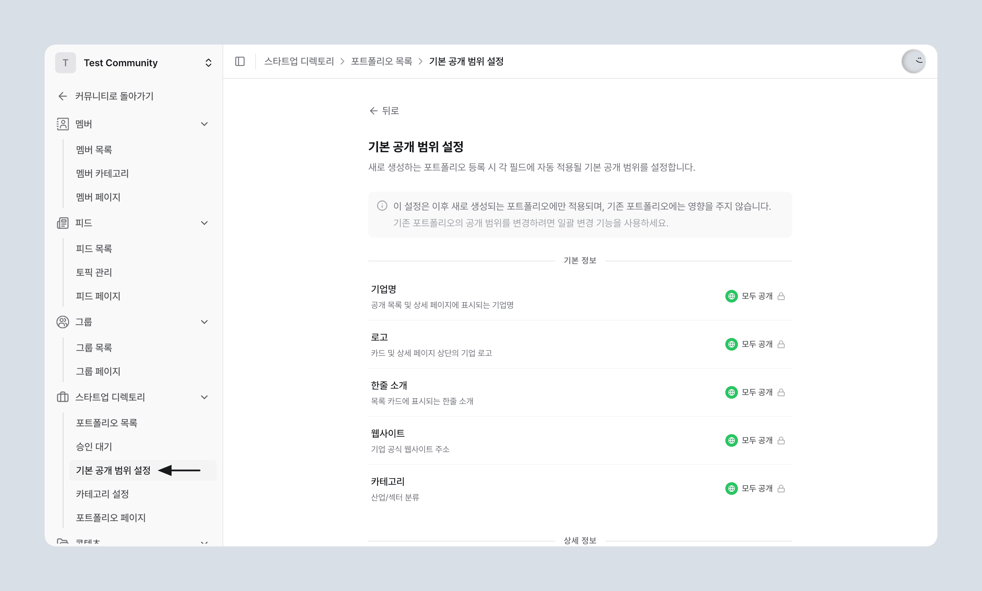982x591 pixels.
Task: Select 기본 공개 범위 설정 in sidebar
Action: click(143, 470)
